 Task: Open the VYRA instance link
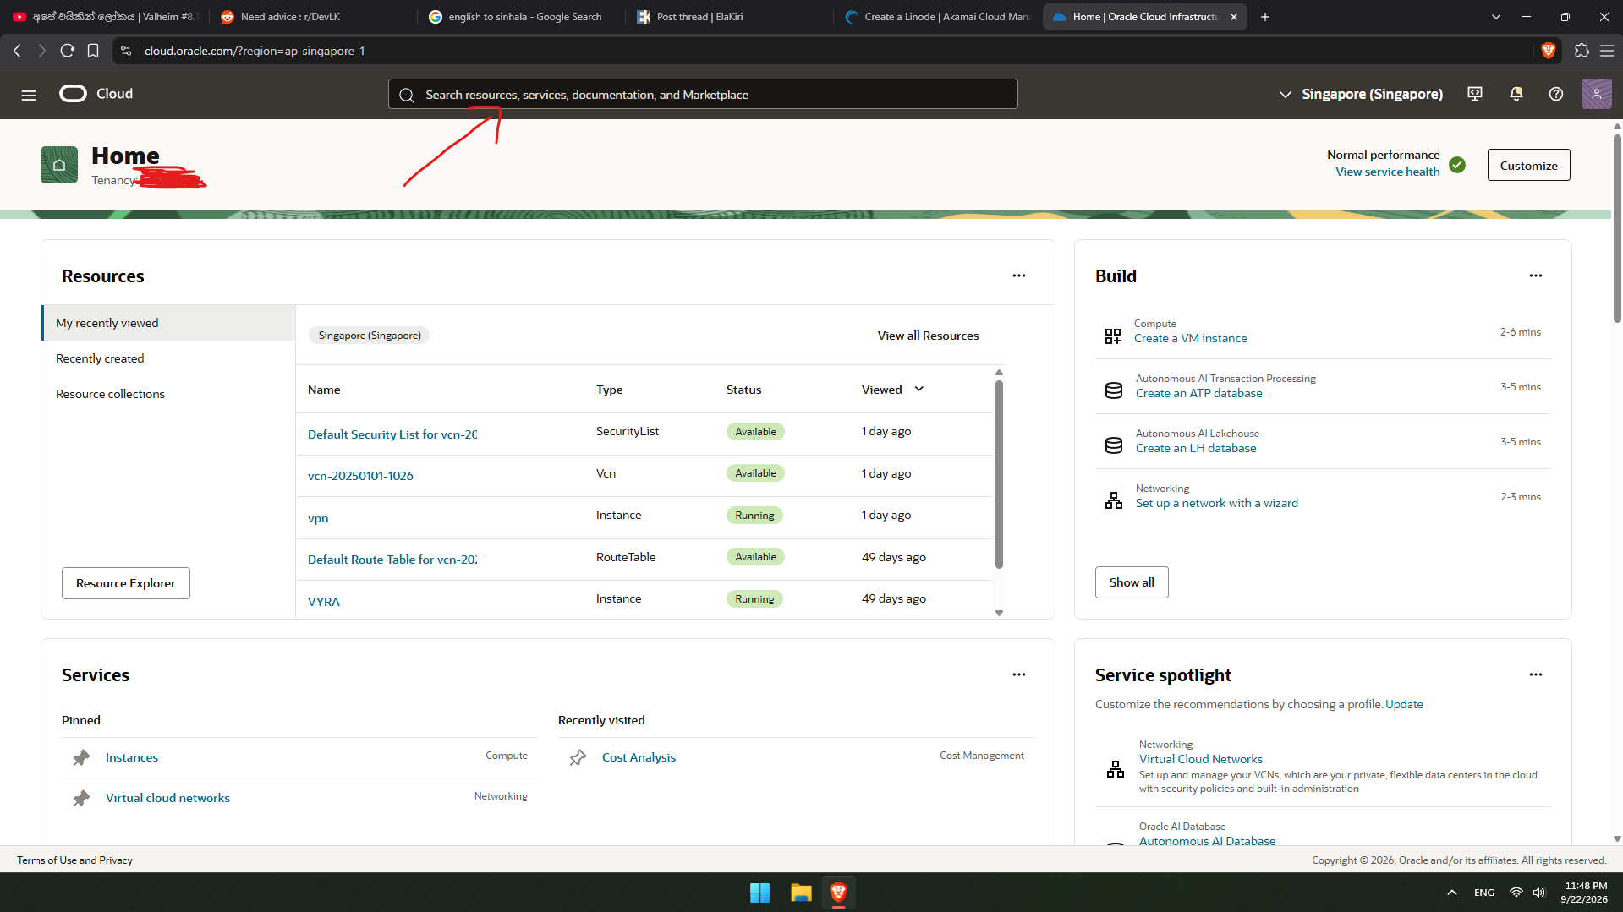coord(324,602)
